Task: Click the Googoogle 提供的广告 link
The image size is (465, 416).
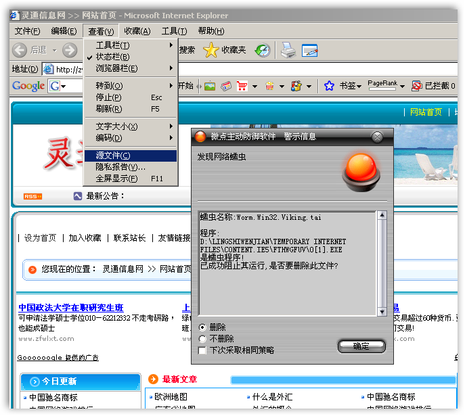Action: 58,358
